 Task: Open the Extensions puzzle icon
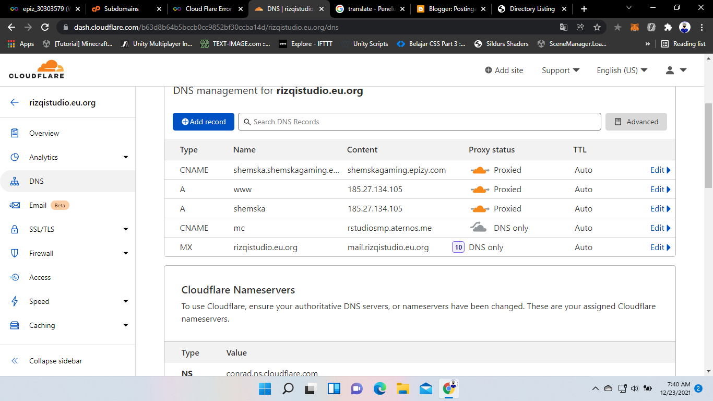(668, 27)
